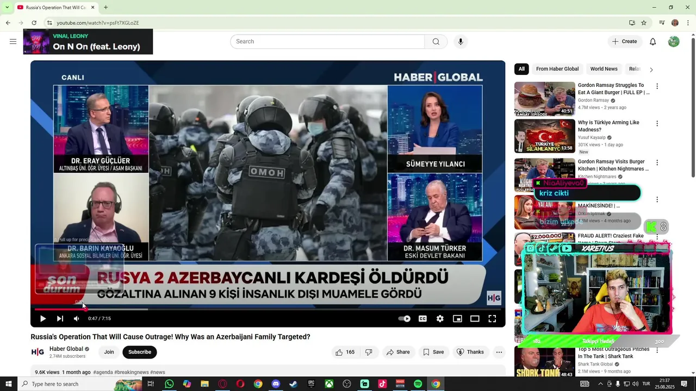Open WhatsApp from the taskbar
The width and height of the screenshot is (696, 391).
pyautogui.click(x=169, y=384)
